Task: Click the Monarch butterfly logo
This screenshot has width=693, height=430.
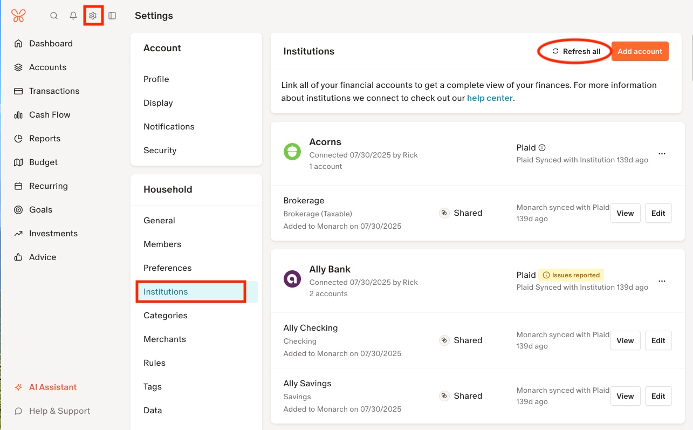Action: point(18,16)
